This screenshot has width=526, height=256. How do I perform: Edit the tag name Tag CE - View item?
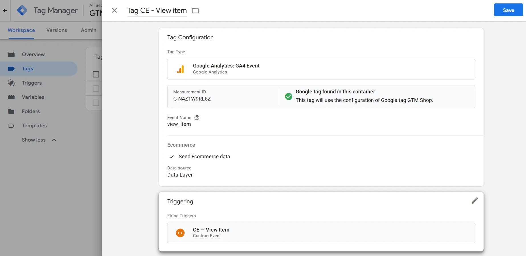pyautogui.click(x=157, y=11)
